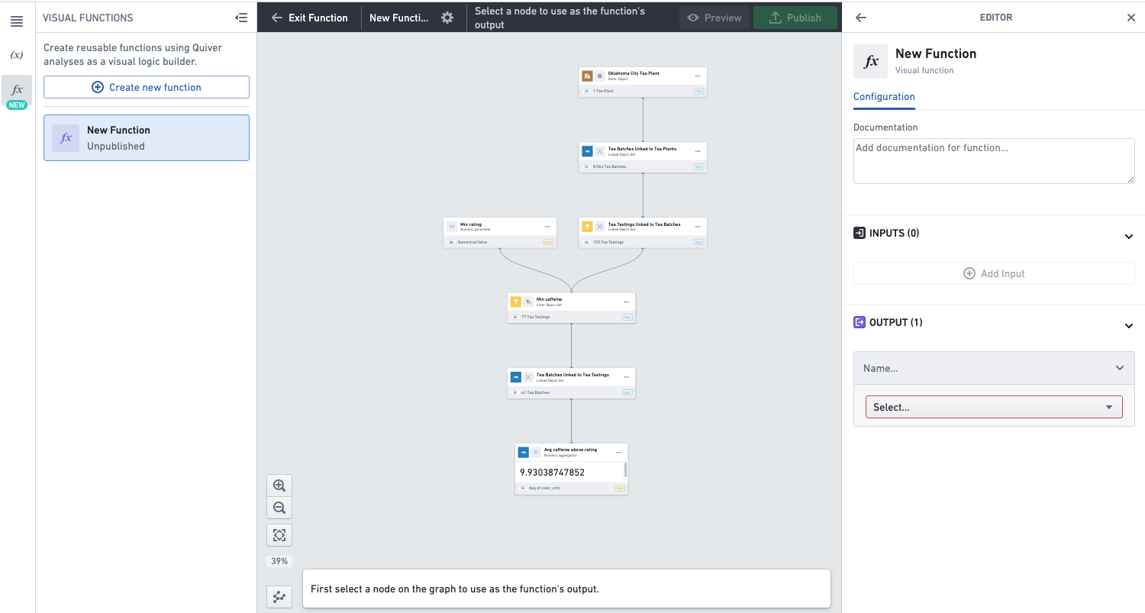The width and height of the screenshot is (1145, 613).
Task: Close the Editor panel
Action: pos(1131,18)
